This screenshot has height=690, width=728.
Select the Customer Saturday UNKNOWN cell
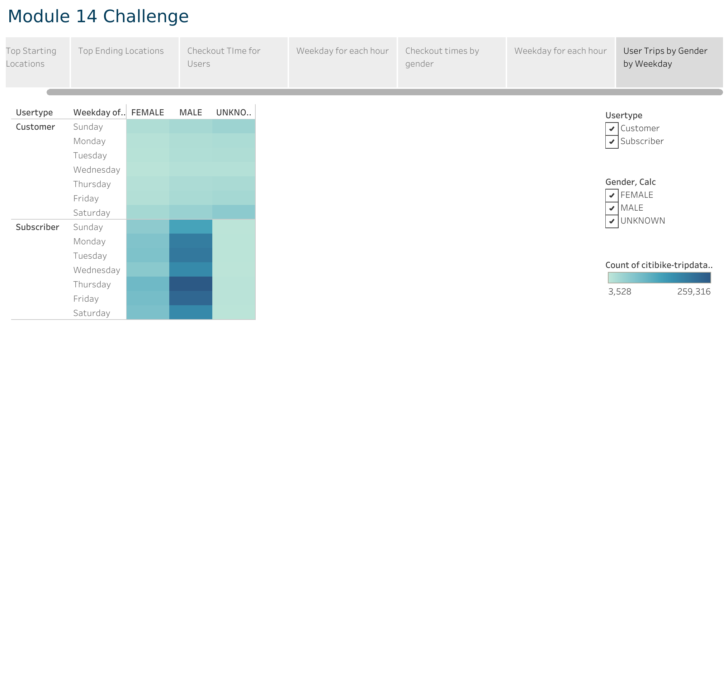(233, 212)
